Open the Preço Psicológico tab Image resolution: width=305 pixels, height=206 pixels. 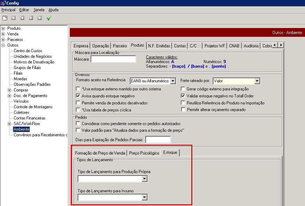(x=144, y=153)
